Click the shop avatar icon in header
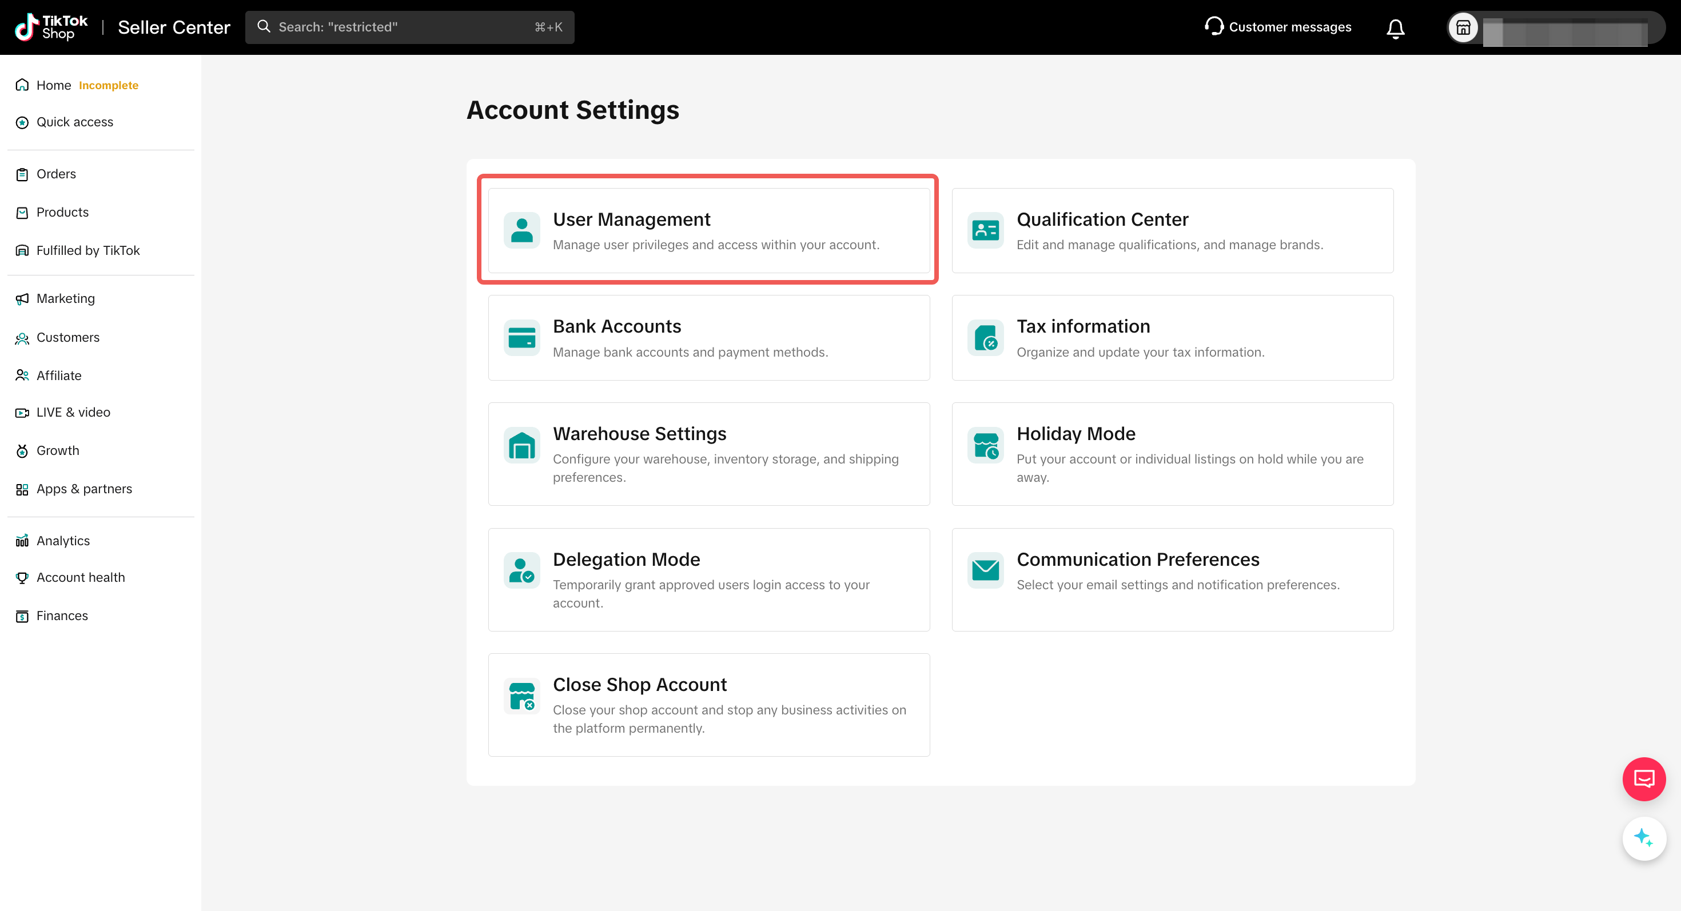Screen dimensions: 1681x911 1463,28
